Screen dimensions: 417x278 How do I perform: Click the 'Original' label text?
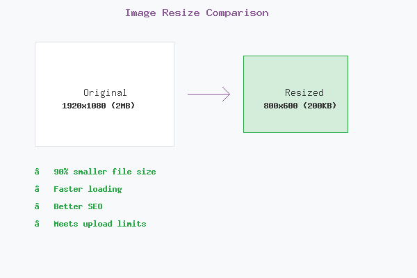105,92
